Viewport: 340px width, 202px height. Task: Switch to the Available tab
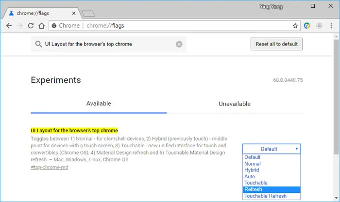pos(99,104)
